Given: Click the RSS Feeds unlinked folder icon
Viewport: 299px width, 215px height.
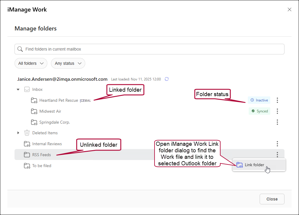Looking at the screenshot, I should [27, 155].
